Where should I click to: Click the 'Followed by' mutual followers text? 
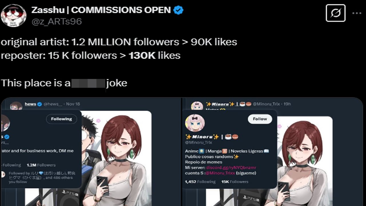[41, 177]
